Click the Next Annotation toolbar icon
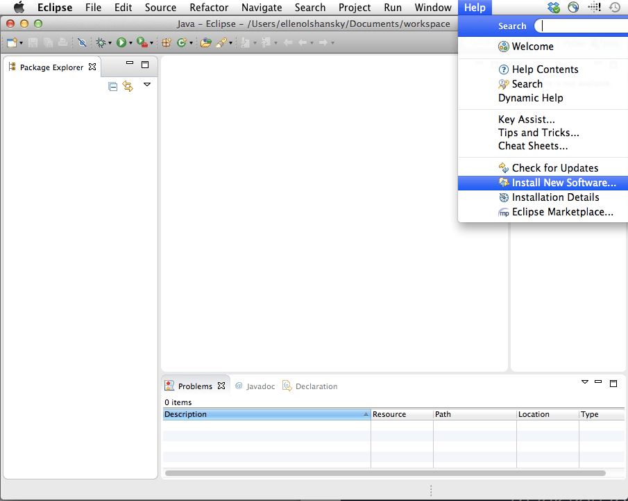Viewport: 628px width, 501px height. point(245,42)
